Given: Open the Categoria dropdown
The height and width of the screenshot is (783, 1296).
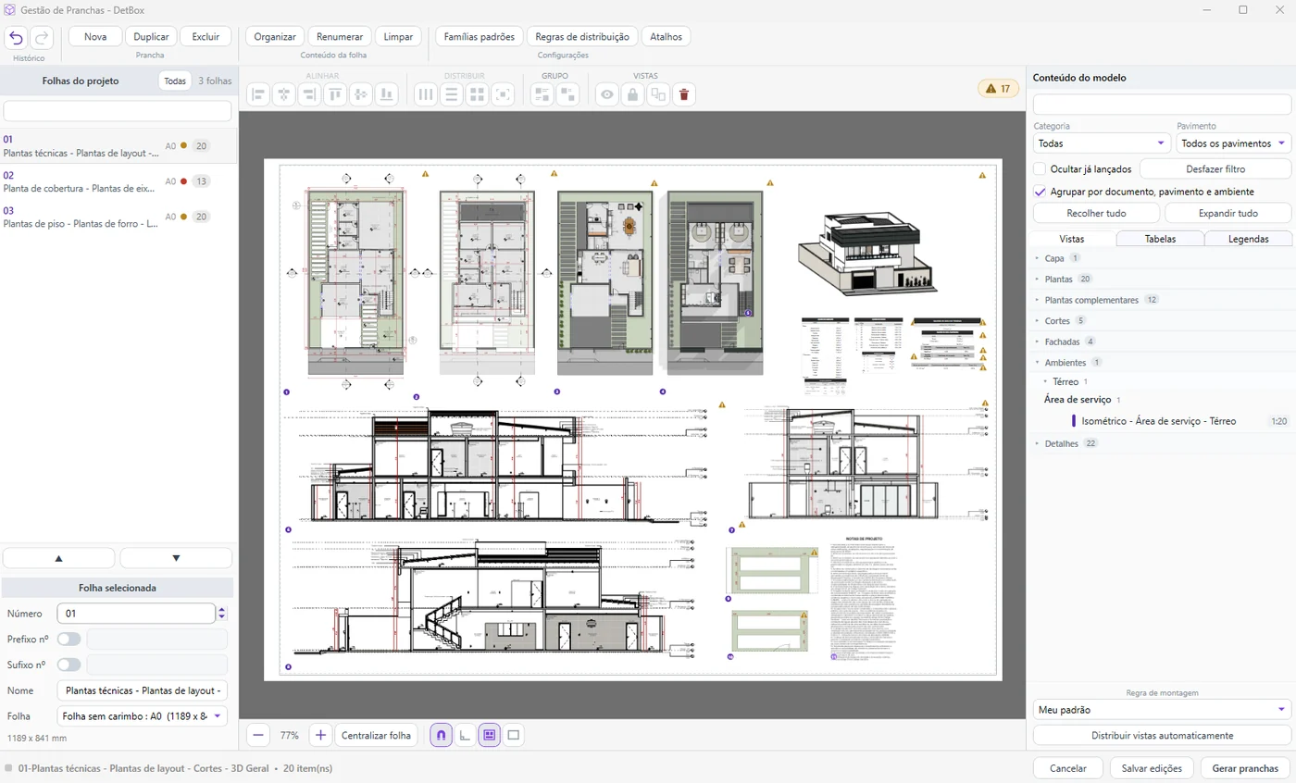Looking at the screenshot, I should coord(1102,143).
